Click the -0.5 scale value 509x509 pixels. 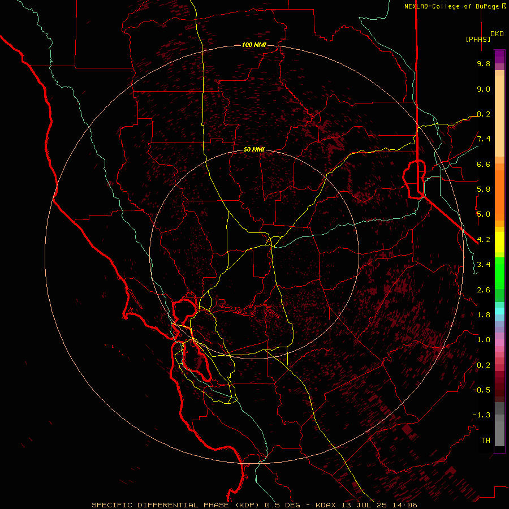481,390
